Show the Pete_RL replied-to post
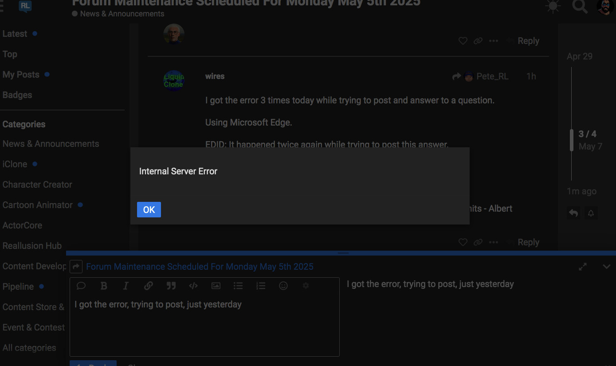This screenshot has height=366, width=616. 480,76
